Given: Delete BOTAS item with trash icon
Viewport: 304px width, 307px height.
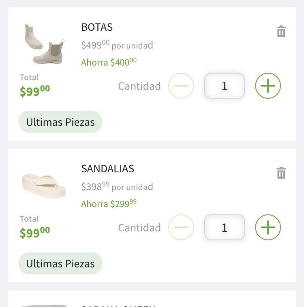Looking at the screenshot, I should point(281,31).
